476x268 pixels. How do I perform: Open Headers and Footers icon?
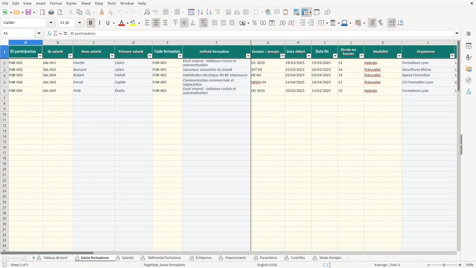(286, 12)
